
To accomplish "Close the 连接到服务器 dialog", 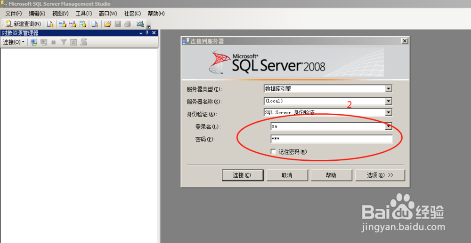I will pos(405,41).
